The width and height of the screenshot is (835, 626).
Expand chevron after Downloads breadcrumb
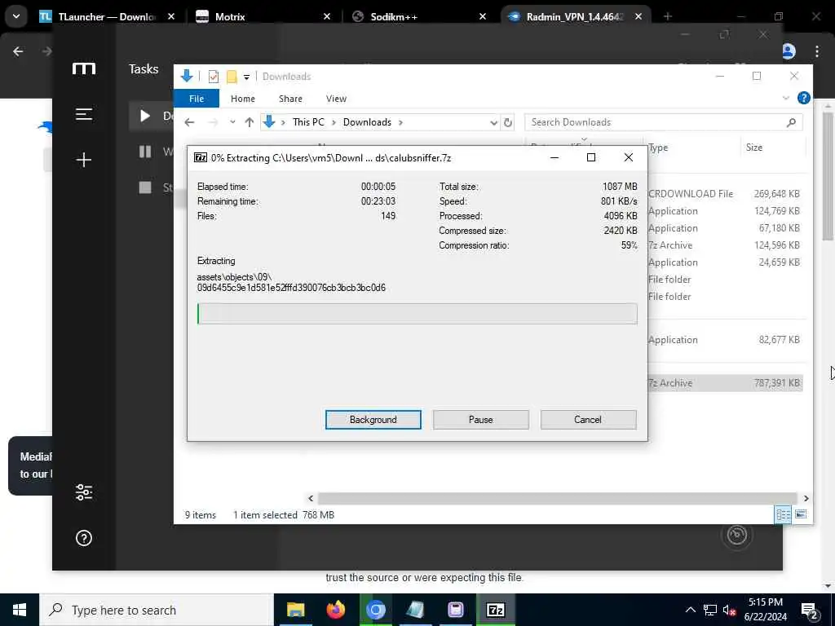[400, 122]
